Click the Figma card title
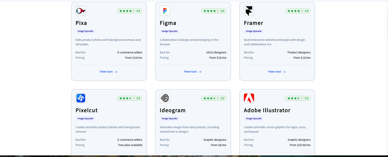Image resolution: width=388 pixels, height=157 pixels. pyautogui.click(x=168, y=23)
